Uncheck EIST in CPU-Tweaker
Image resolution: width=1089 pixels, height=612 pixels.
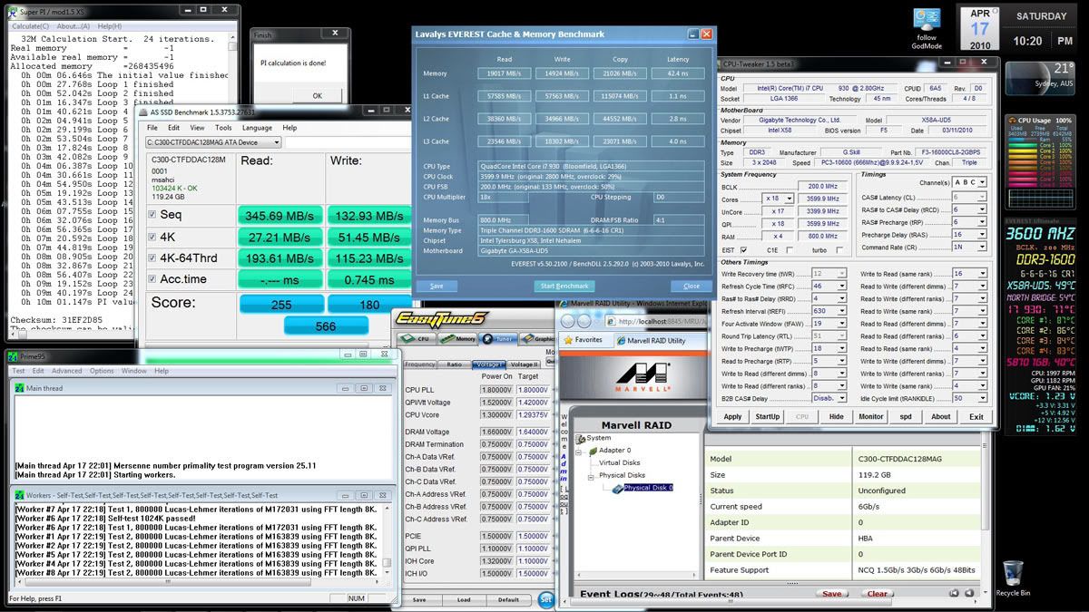pyautogui.click(x=744, y=249)
